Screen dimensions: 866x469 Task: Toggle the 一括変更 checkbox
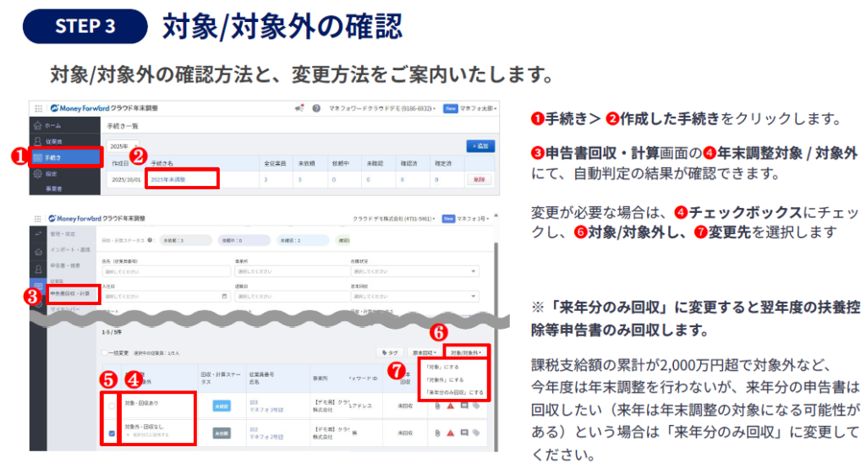(105, 353)
